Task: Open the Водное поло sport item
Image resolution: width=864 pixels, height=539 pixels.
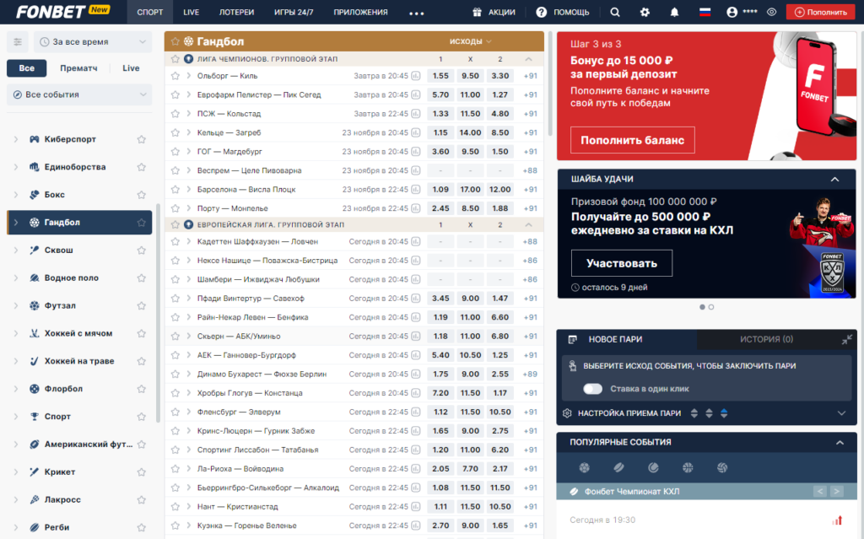Action: [x=79, y=278]
